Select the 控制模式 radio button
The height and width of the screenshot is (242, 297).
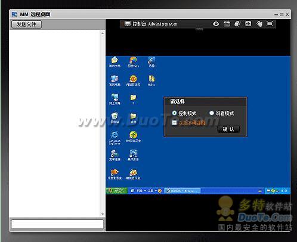click(174, 113)
